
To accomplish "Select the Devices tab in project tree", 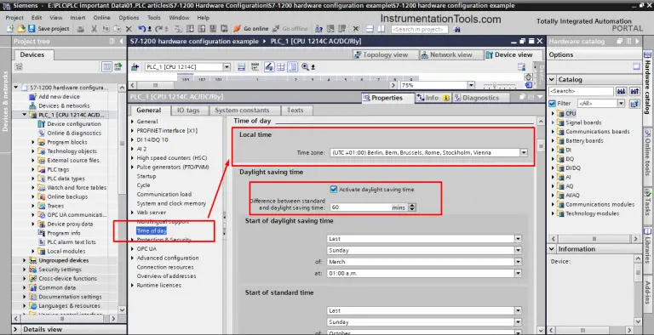I will (32, 55).
